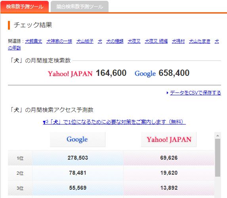Click データをCSVで保存する link
The height and width of the screenshot is (198, 227).
[x=195, y=93]
